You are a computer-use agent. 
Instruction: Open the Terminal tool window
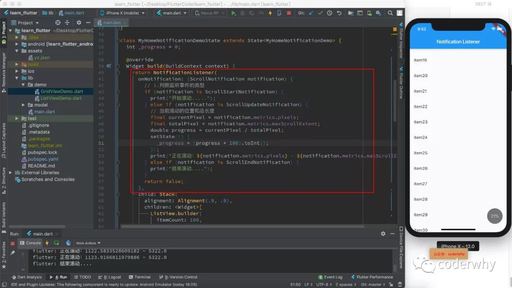140,277
